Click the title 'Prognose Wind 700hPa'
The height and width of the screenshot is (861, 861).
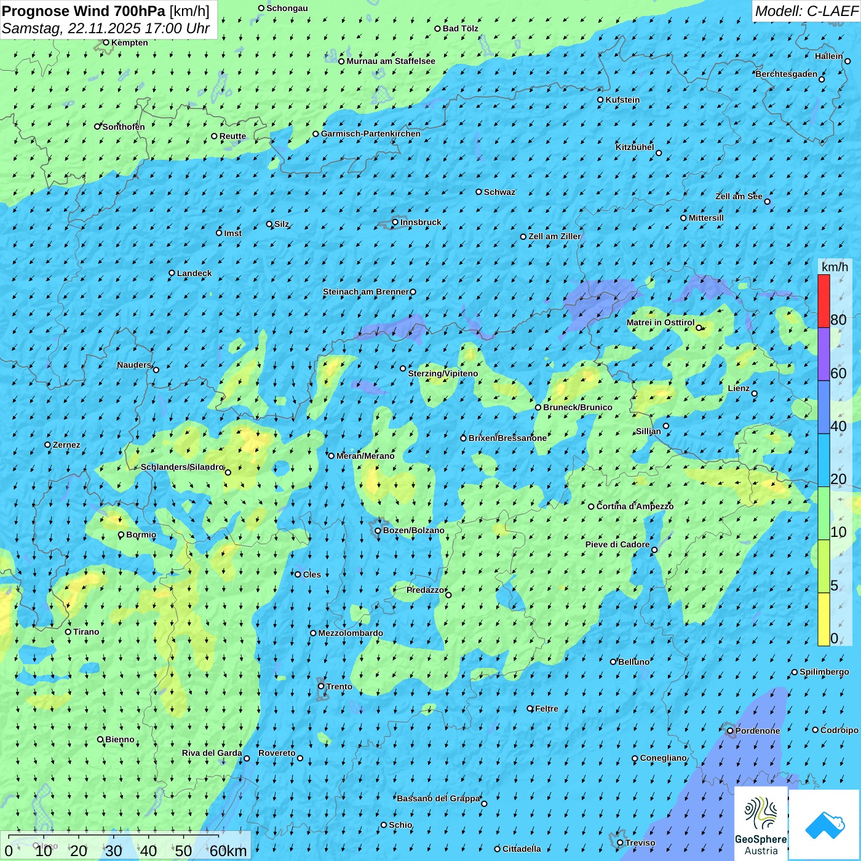[84, 10]
